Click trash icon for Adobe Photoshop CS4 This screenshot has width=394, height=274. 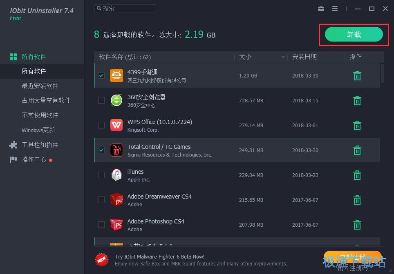click(357, 225)
